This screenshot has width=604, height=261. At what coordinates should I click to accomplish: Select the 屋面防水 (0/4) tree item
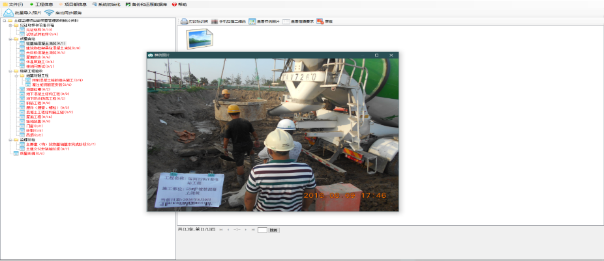click(37, 57)
